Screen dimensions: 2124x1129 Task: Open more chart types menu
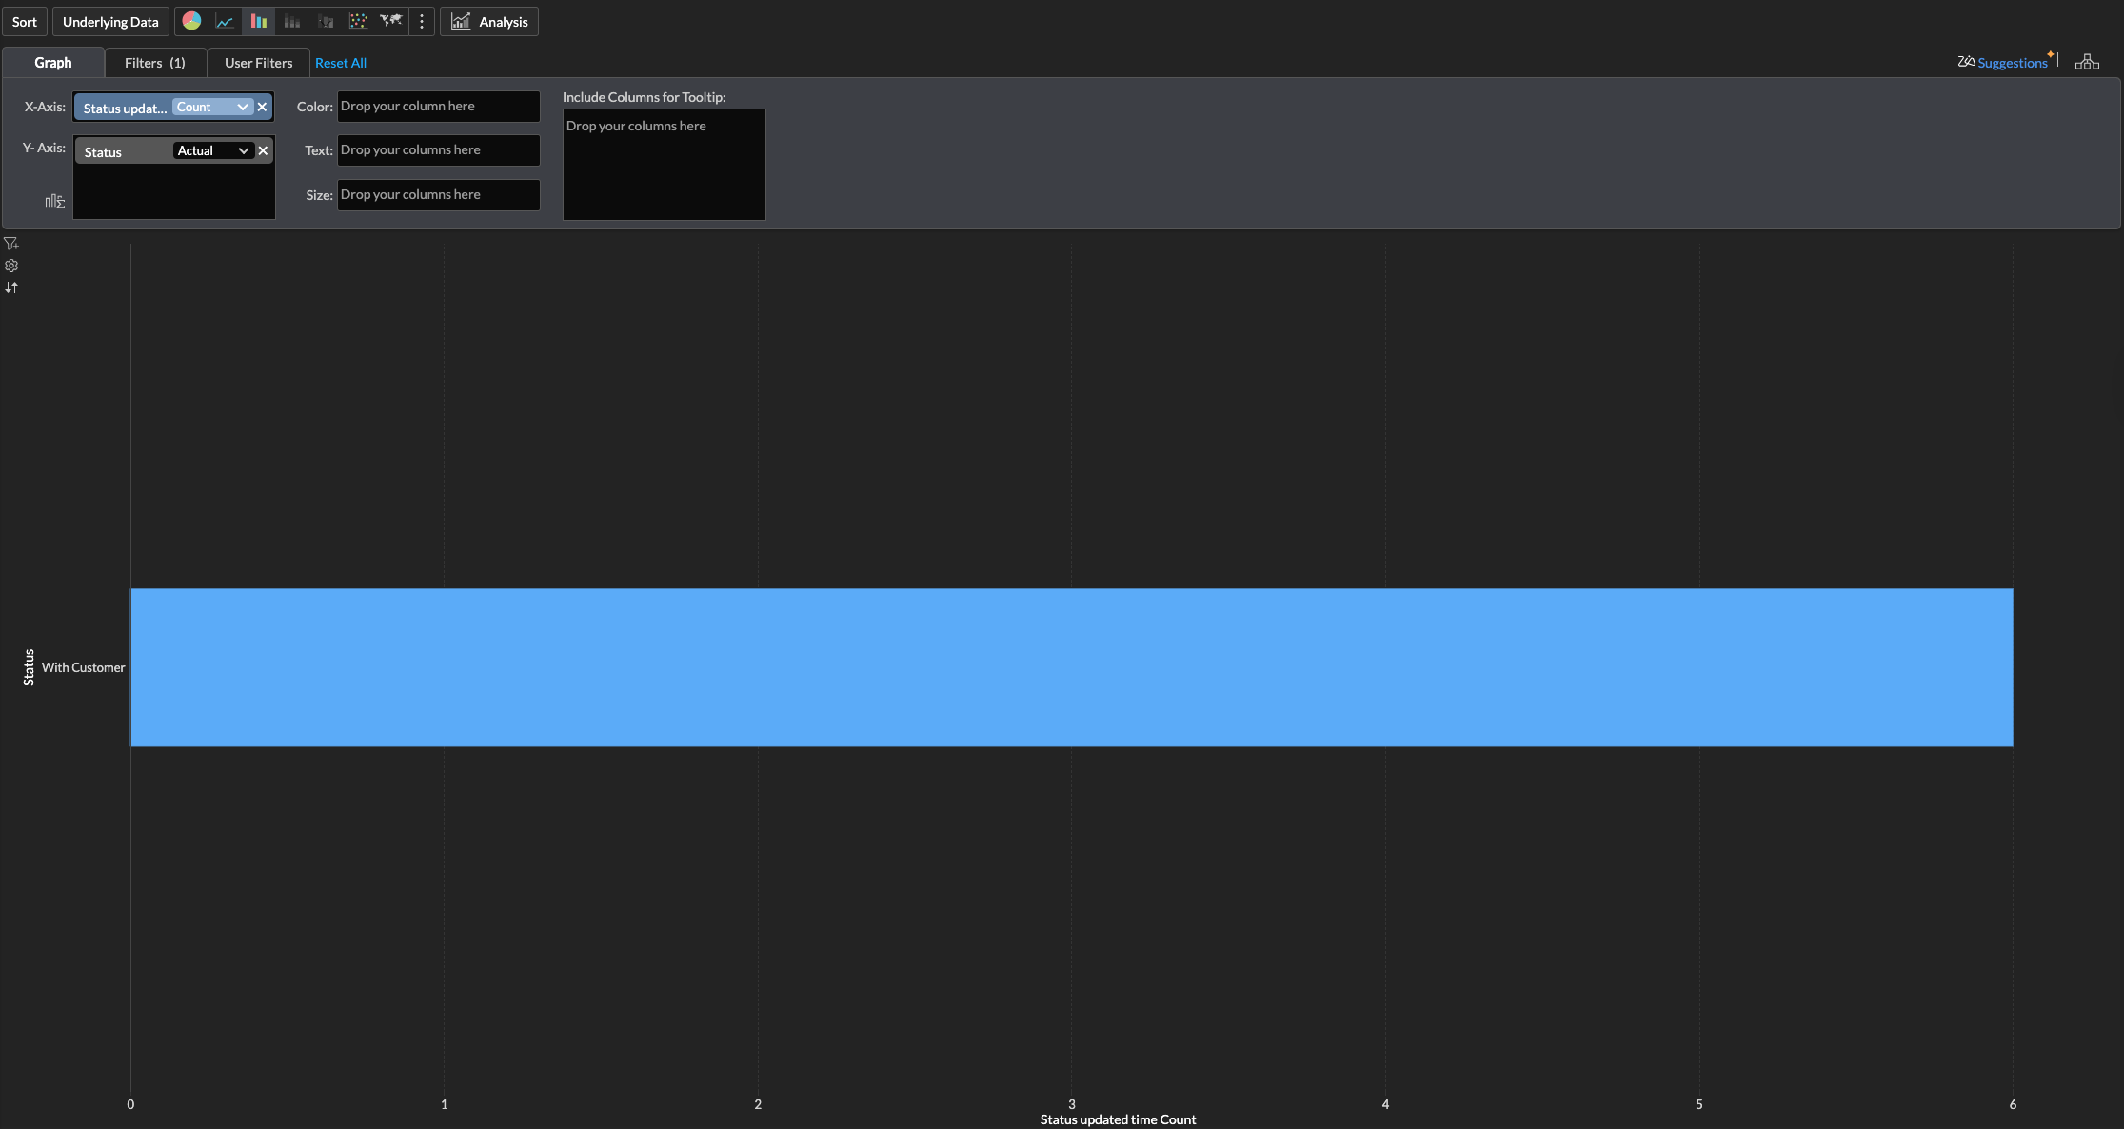tap(422, 21)
